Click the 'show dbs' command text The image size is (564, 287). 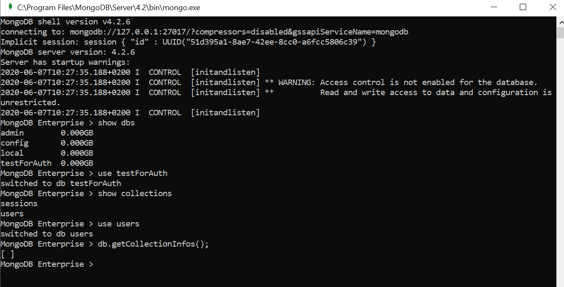(x=116, y=123)
